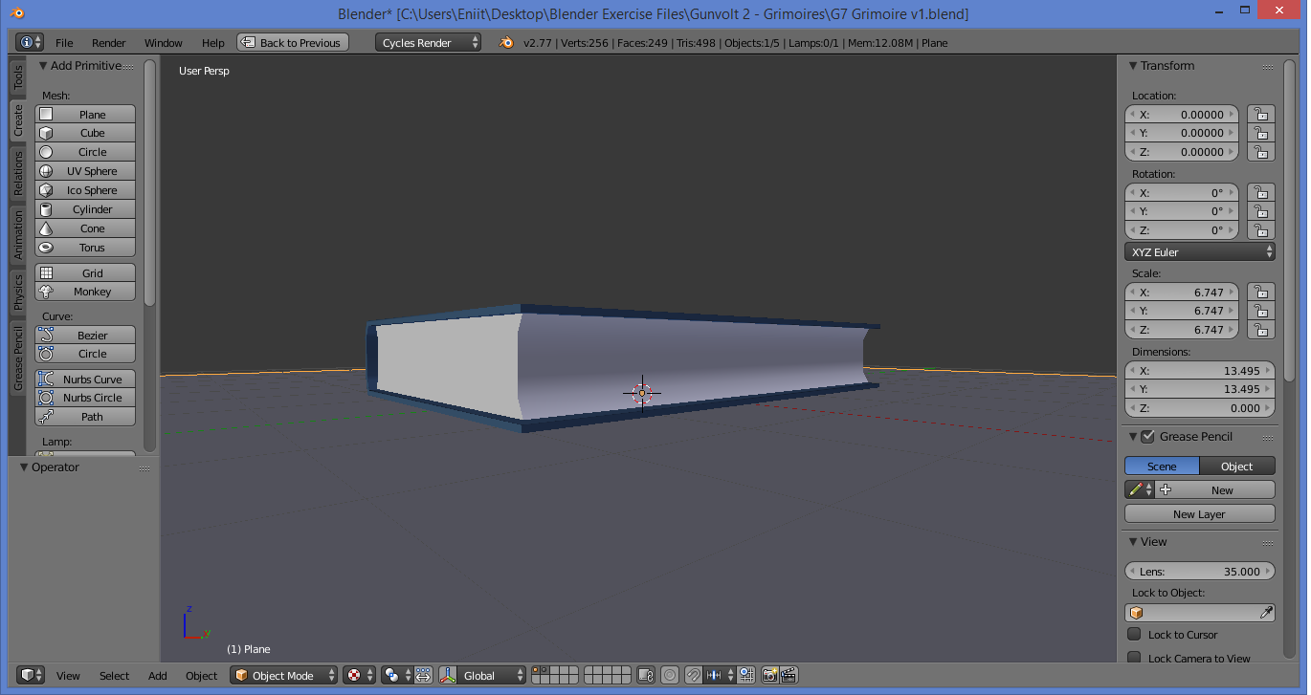Open the Render menu
This screenshot has width=1311, height=695.
coord(108,42)
